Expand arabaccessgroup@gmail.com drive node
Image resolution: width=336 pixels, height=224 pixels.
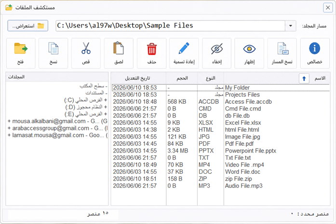(9, 128)
